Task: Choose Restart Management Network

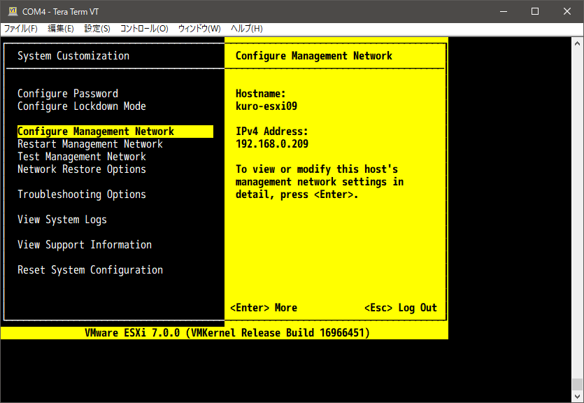Action: [x=90, y=144]
